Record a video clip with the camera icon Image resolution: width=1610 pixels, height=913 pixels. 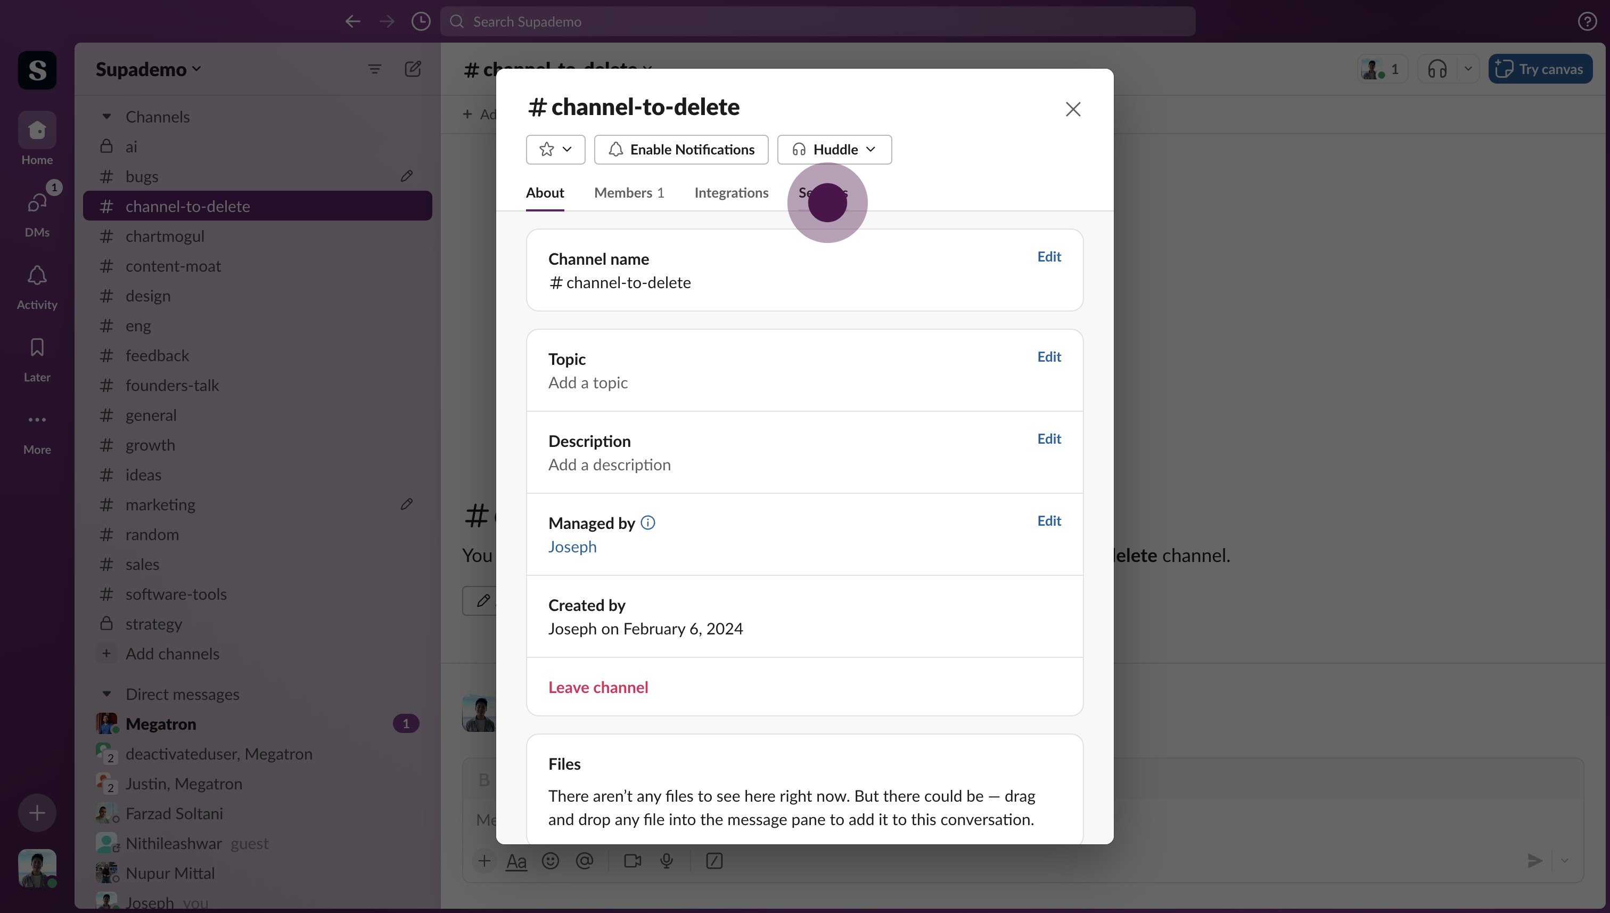point(633,861)
